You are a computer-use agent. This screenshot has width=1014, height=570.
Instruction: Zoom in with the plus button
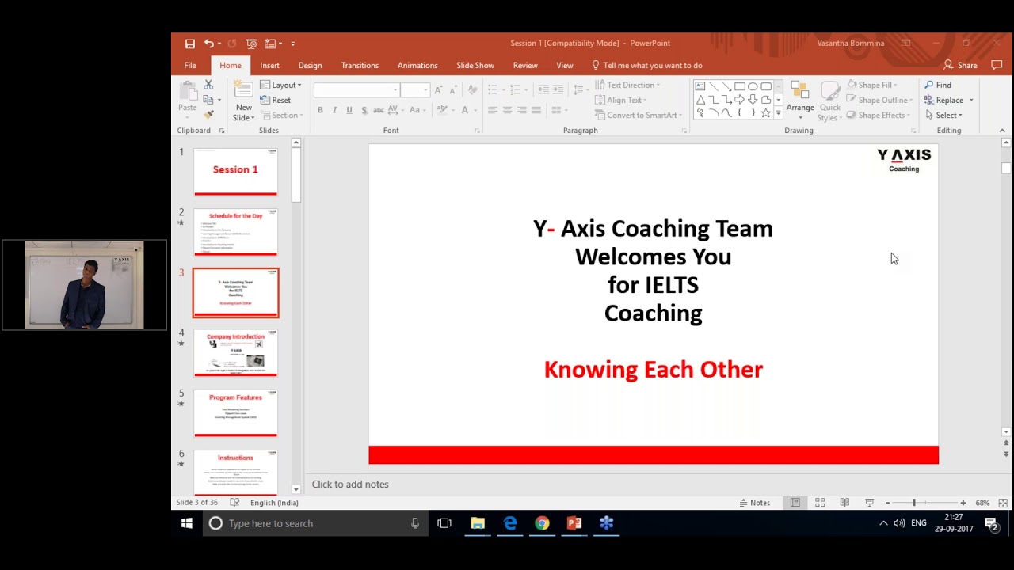(x=963, y=503)
